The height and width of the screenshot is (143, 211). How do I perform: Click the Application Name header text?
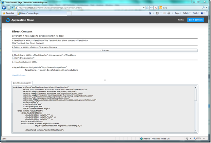23,20
